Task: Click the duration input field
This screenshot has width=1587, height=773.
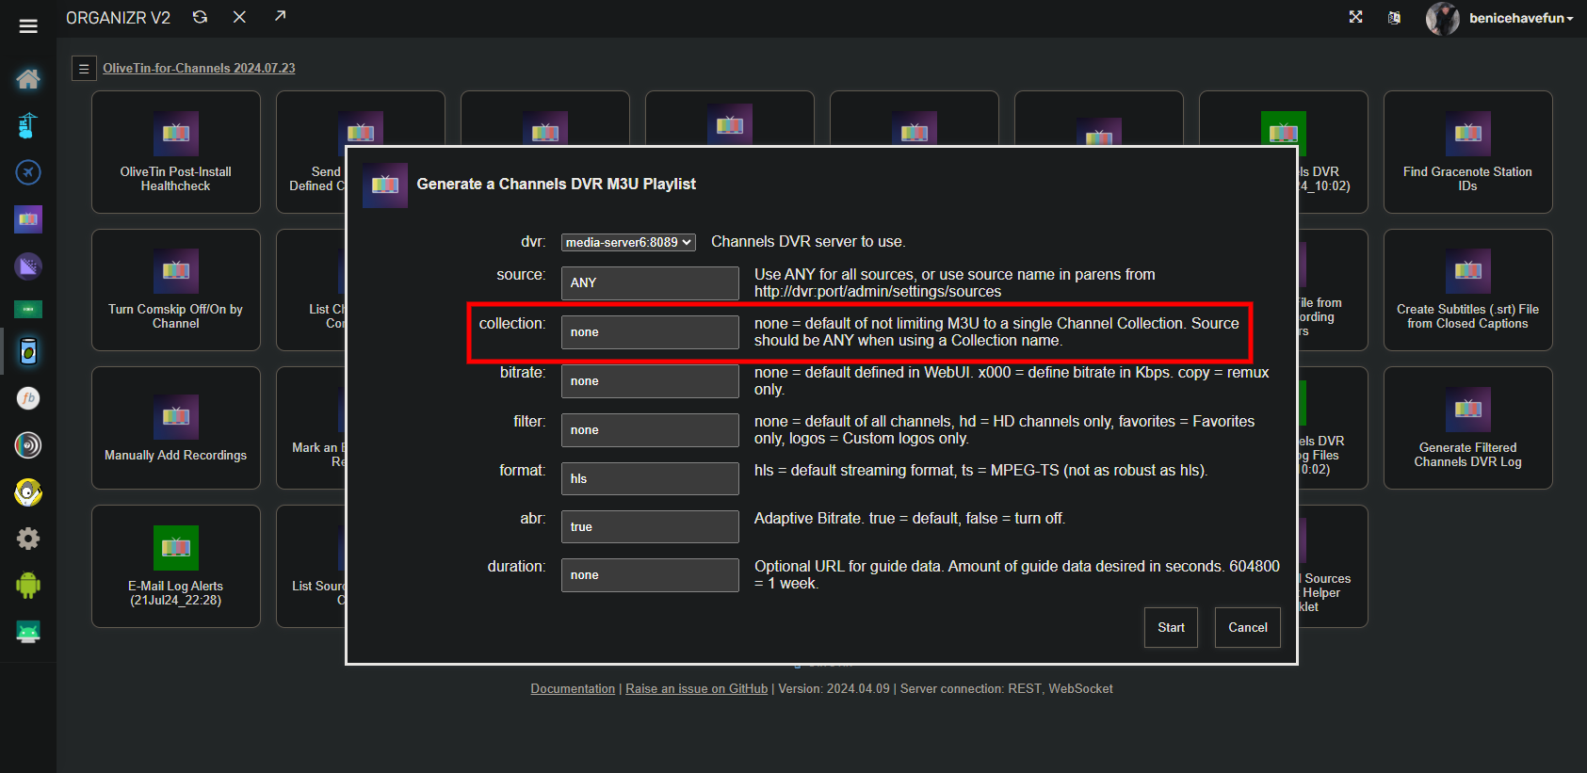Action: coord(650,575)
